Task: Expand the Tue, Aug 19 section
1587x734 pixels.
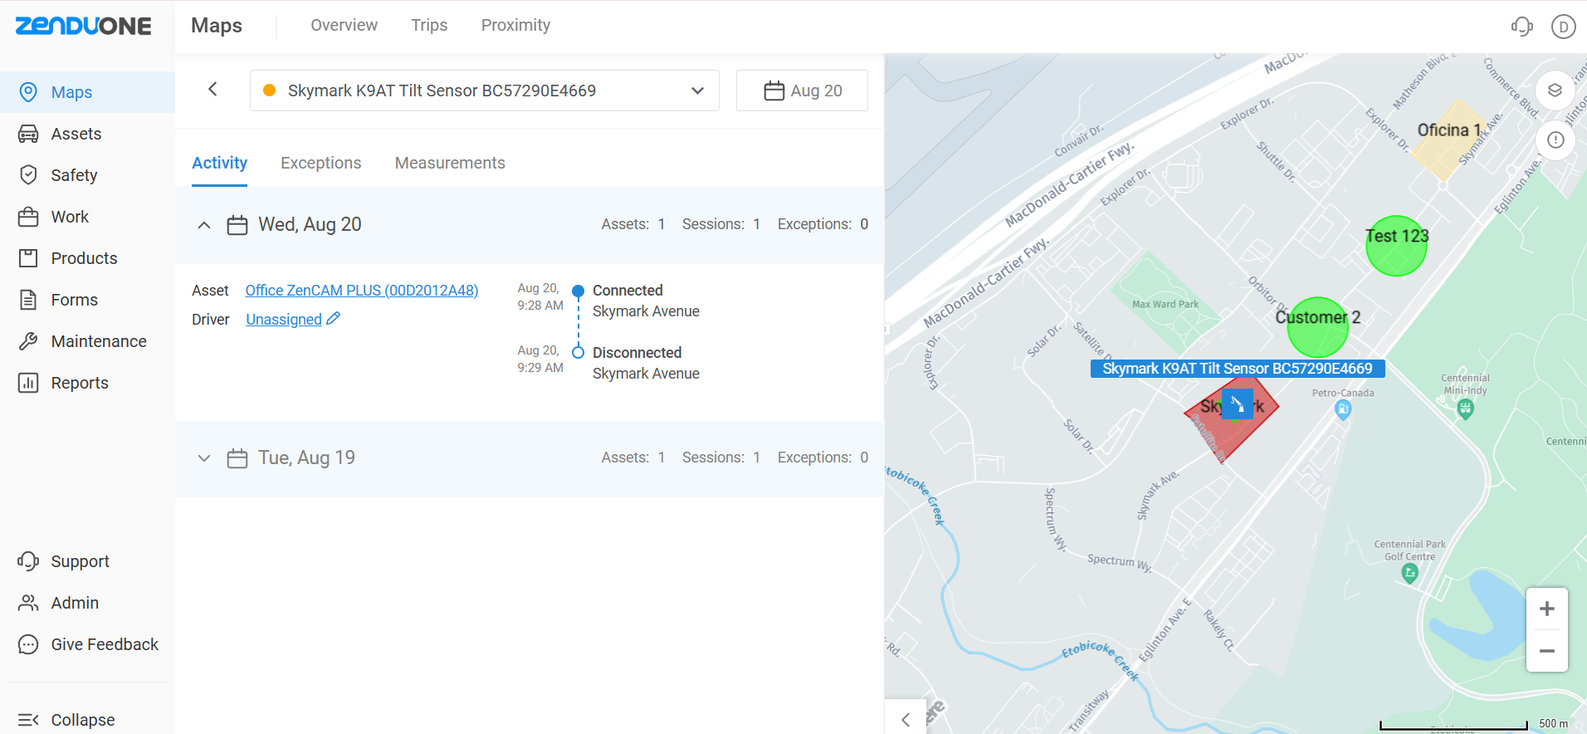Action: point(204,458)
